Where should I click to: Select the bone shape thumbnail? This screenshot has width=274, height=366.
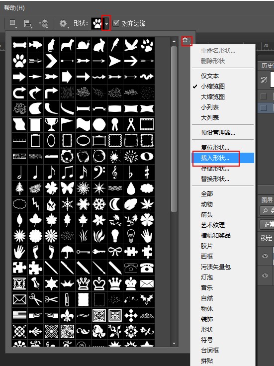19,45
